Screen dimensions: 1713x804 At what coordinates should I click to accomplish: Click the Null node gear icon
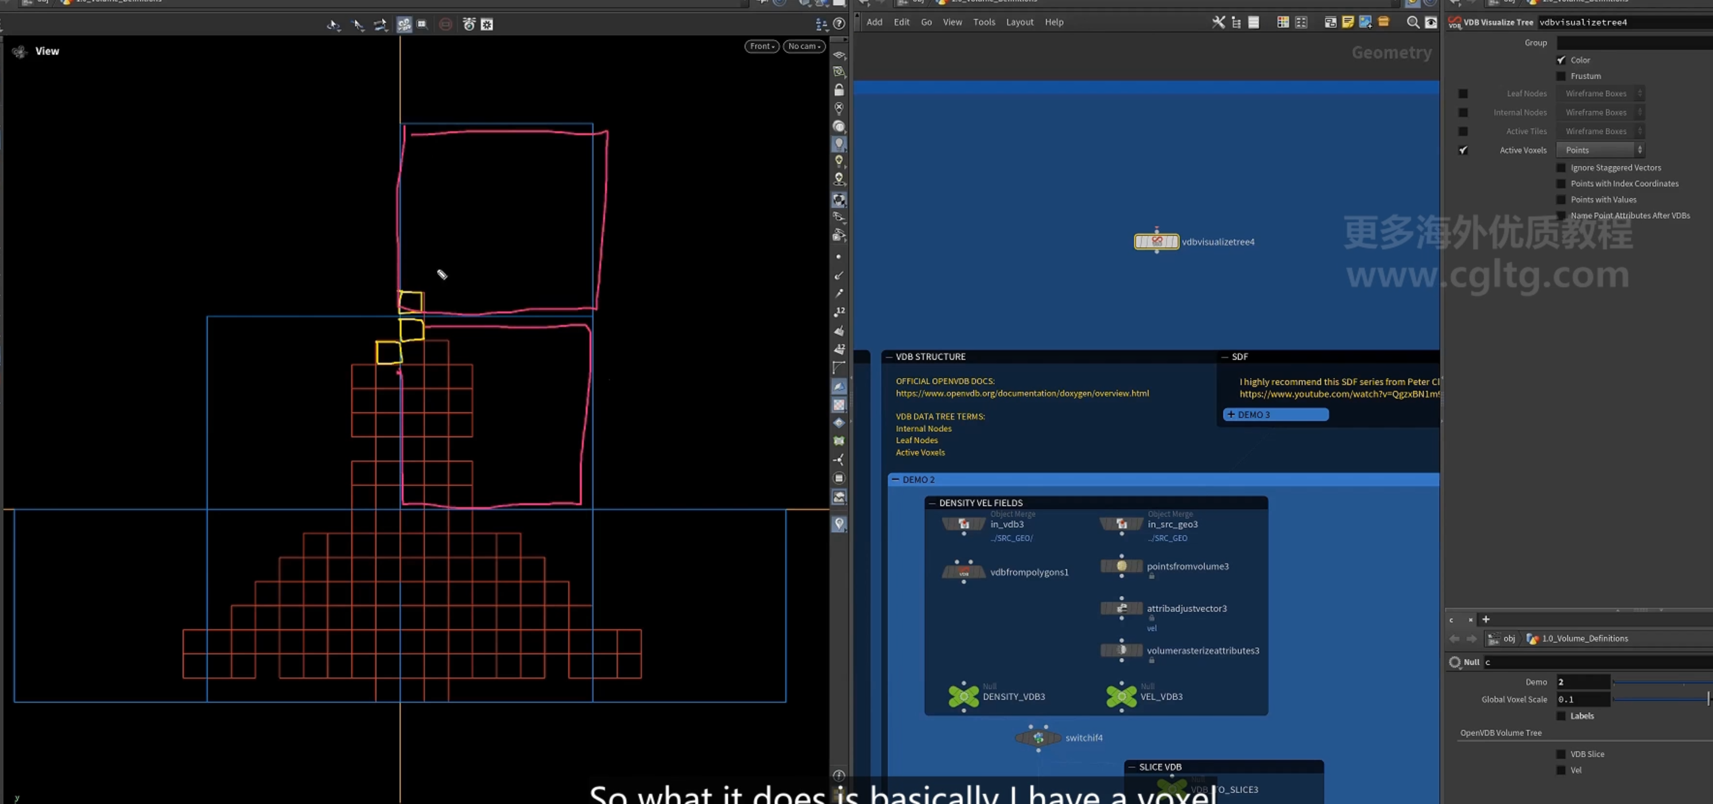1455,662
